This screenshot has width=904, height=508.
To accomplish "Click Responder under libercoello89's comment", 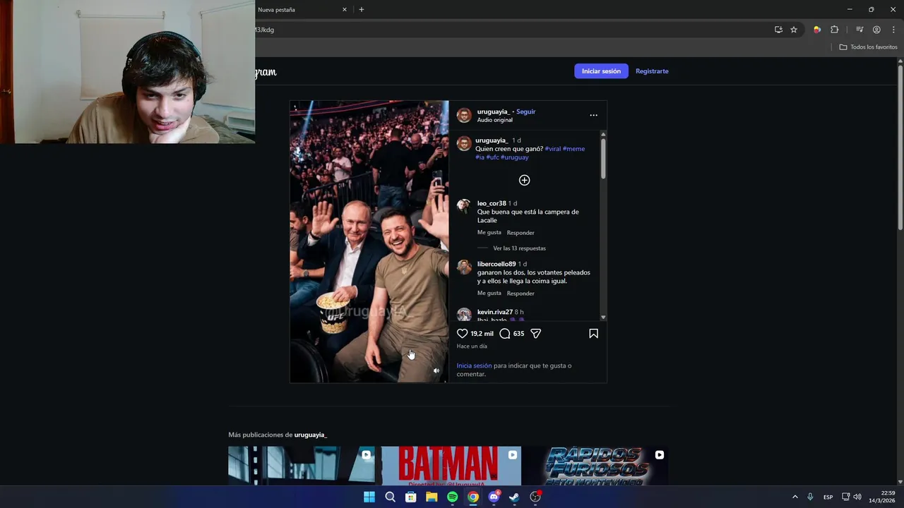I will (x=521, y=294).
